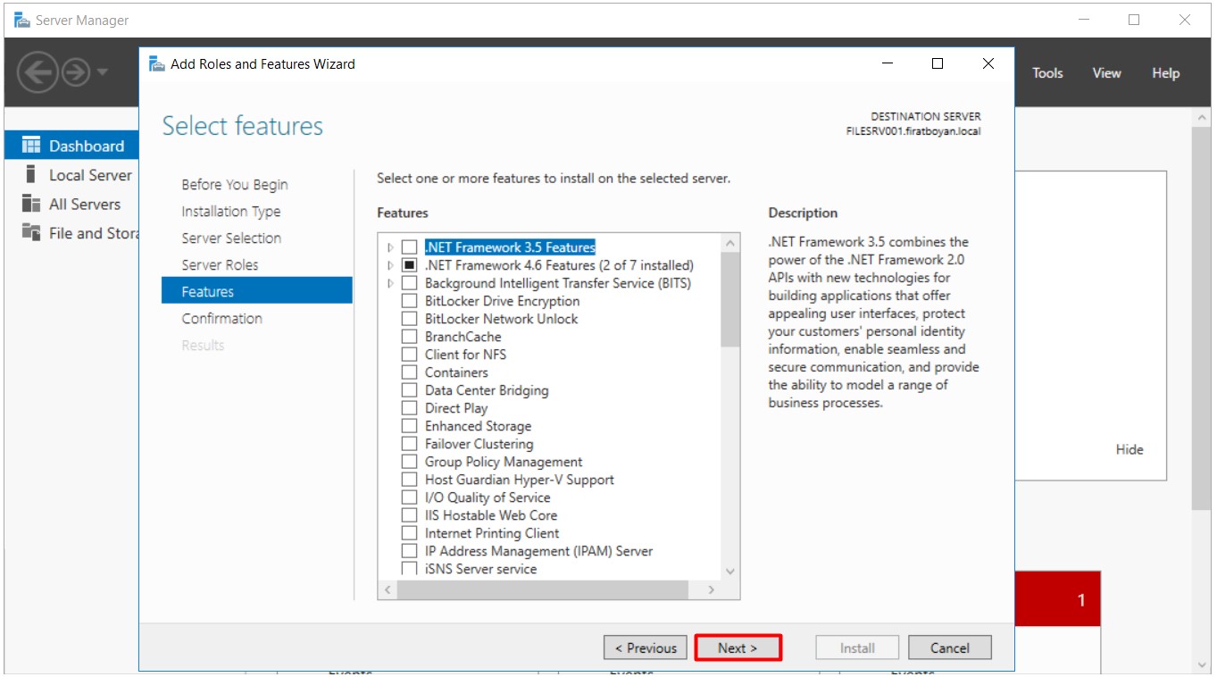Maximize the Add Roles and Features Wizard
1217x677 pixels.
pos(938,63)
